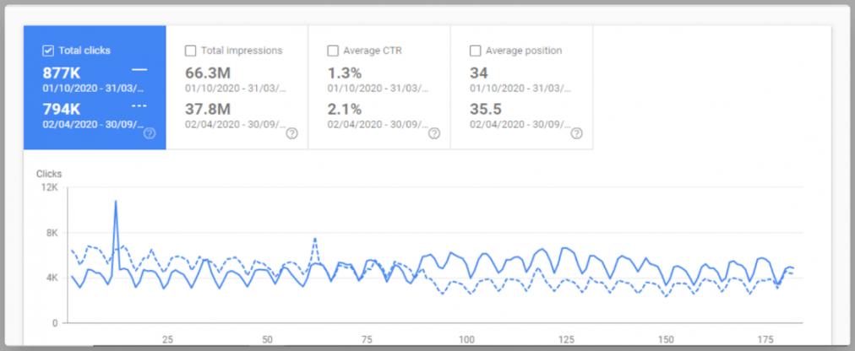Click help icon in Average position card
Viewport: 855px width, 351px height.
pyautogui.click(x=577, y=133)
